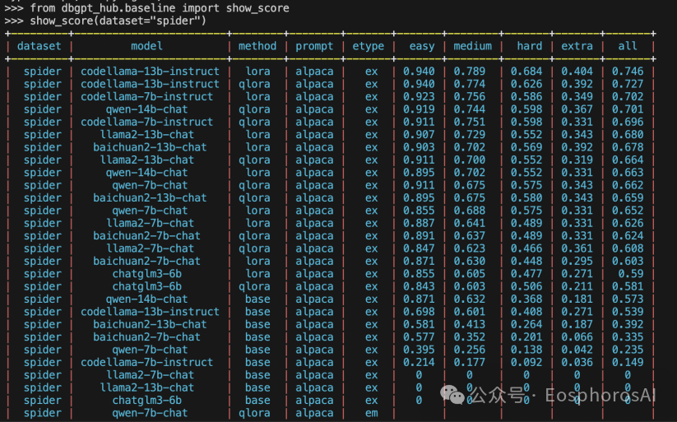Click the overall score 0.663
This screenshot has width=677, height=422.
(x=628, y=173)
